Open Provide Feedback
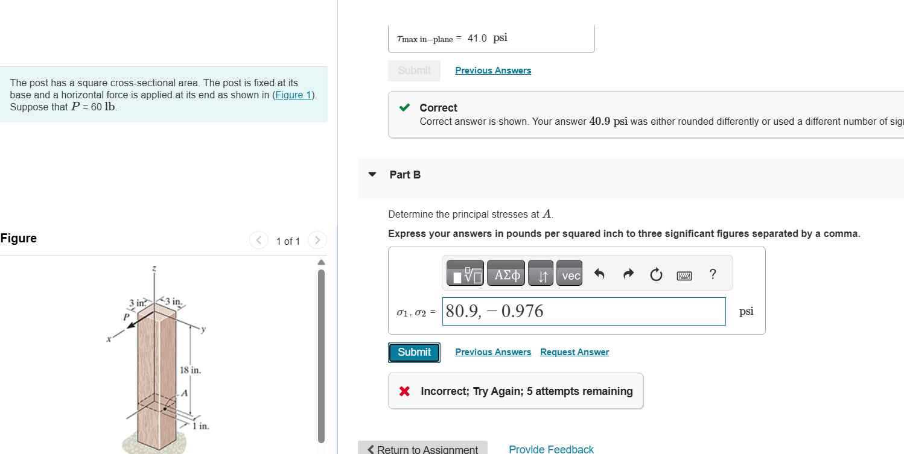The width and height of the screenshot is (904, 454). (550, 449)
